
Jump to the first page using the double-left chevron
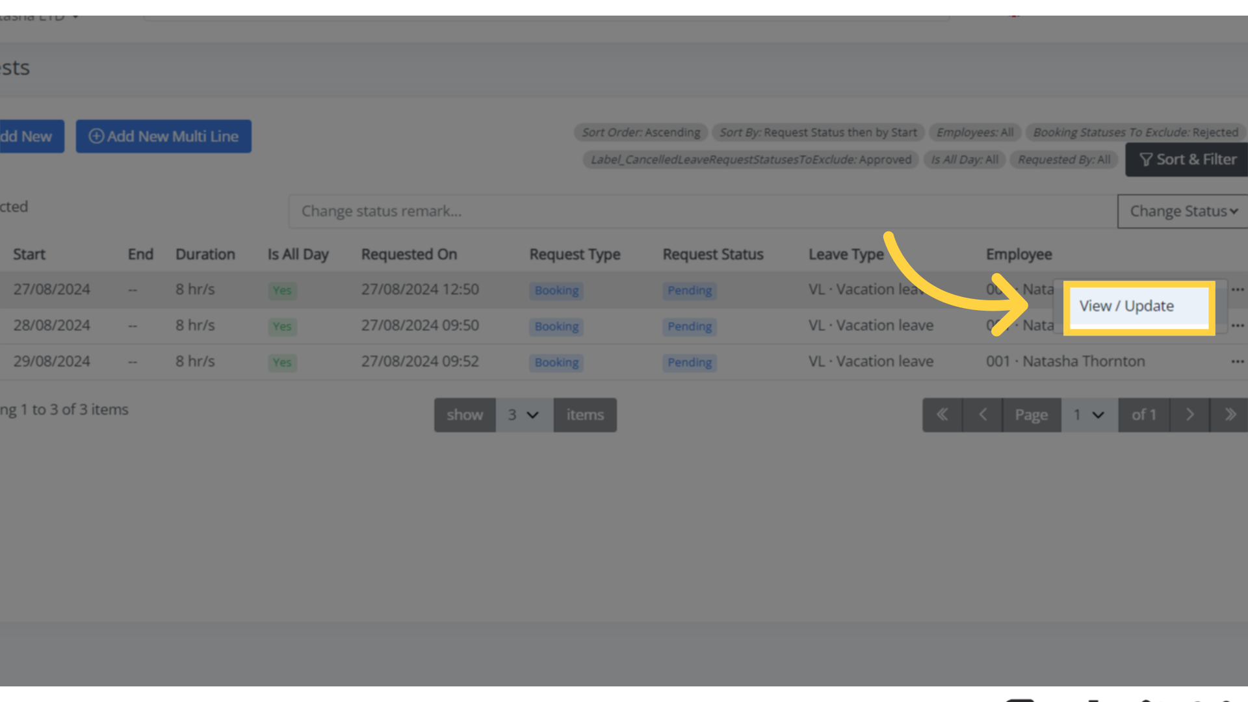point(941,414)
